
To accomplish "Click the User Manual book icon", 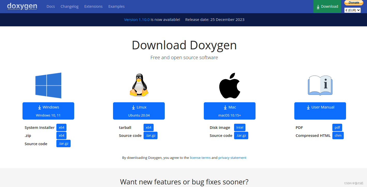I will [x=320, y=85].
